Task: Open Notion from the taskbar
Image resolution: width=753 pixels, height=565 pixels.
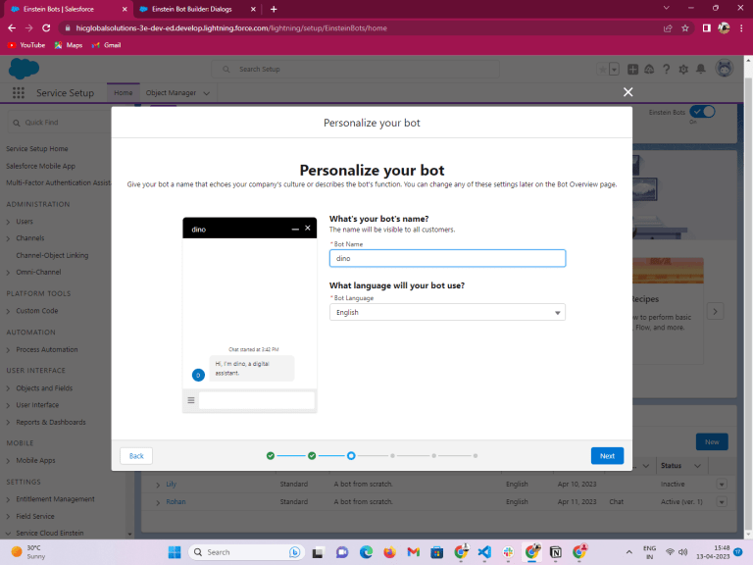Action: click(555, 552)
